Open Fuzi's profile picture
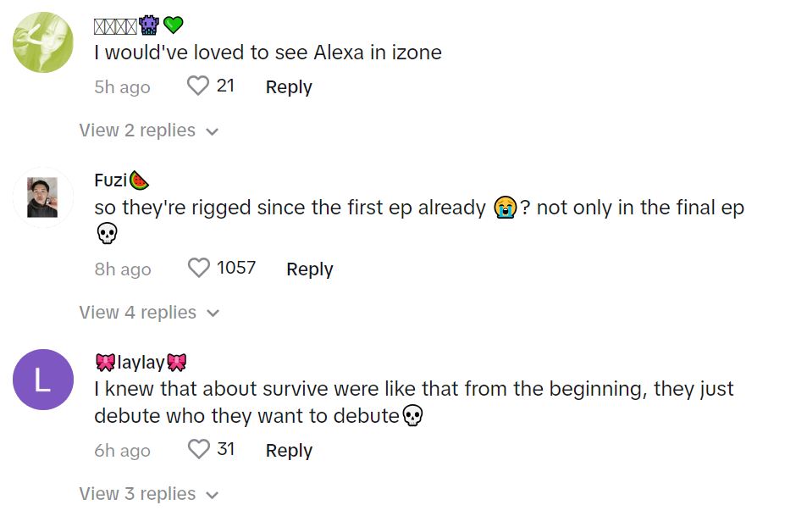This screenshot has height=516, width=807. (x=42, y=197)
